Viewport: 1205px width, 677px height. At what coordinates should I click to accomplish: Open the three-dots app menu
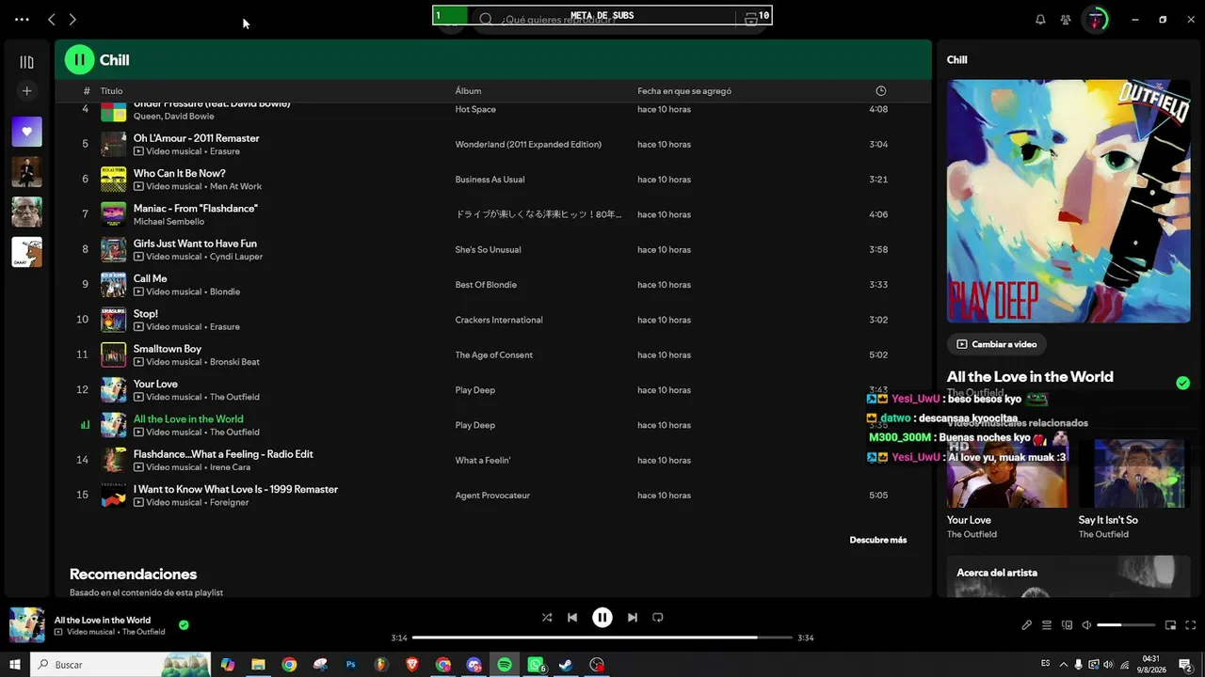[x=22, y=19]
